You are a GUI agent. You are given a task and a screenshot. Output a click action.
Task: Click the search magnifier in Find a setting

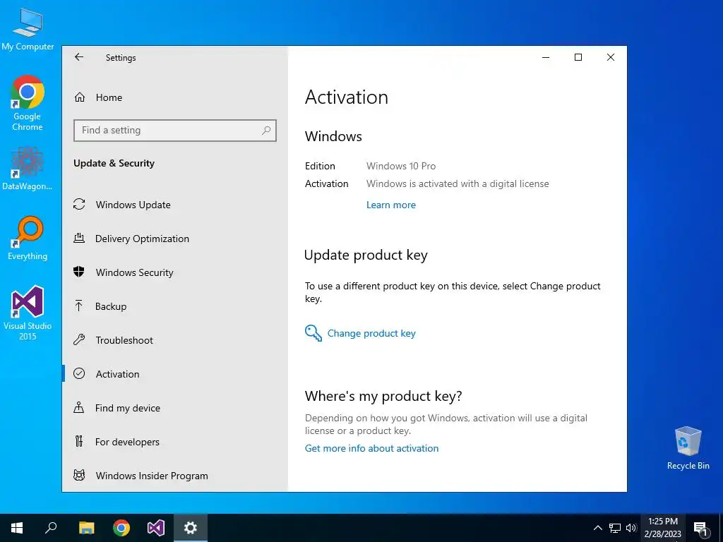[266, 131]
